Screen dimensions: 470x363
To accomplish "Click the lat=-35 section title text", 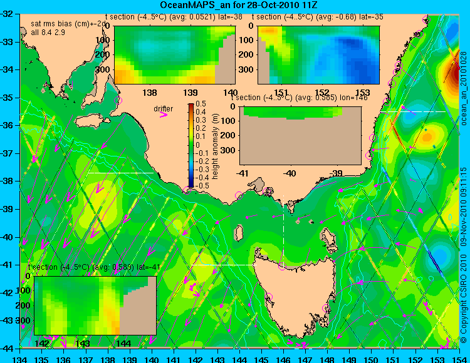I will [x=318, y=17].
